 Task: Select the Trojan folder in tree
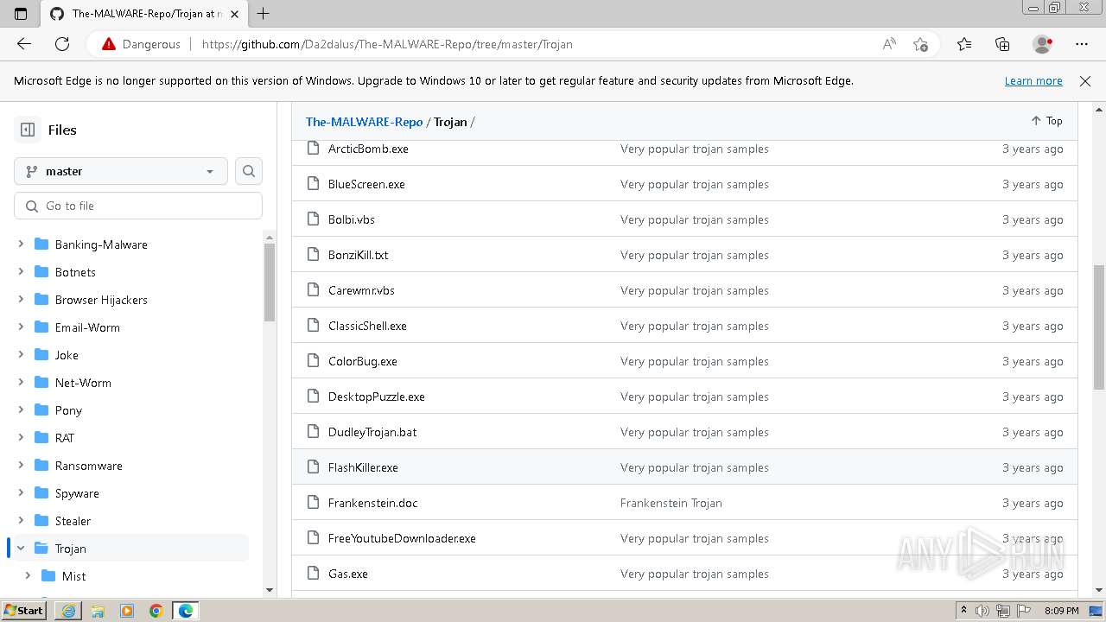(x=70, y=549)
